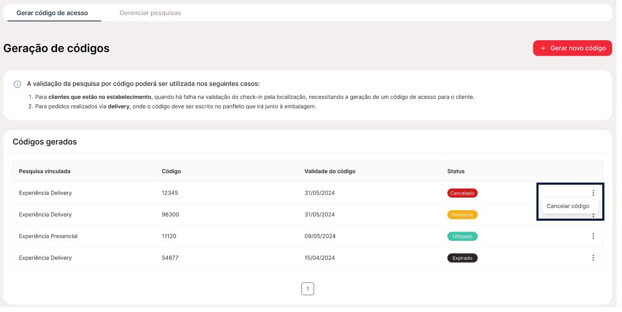
Task: Click the info icon beside validation notice
Action: coord(18,85)
